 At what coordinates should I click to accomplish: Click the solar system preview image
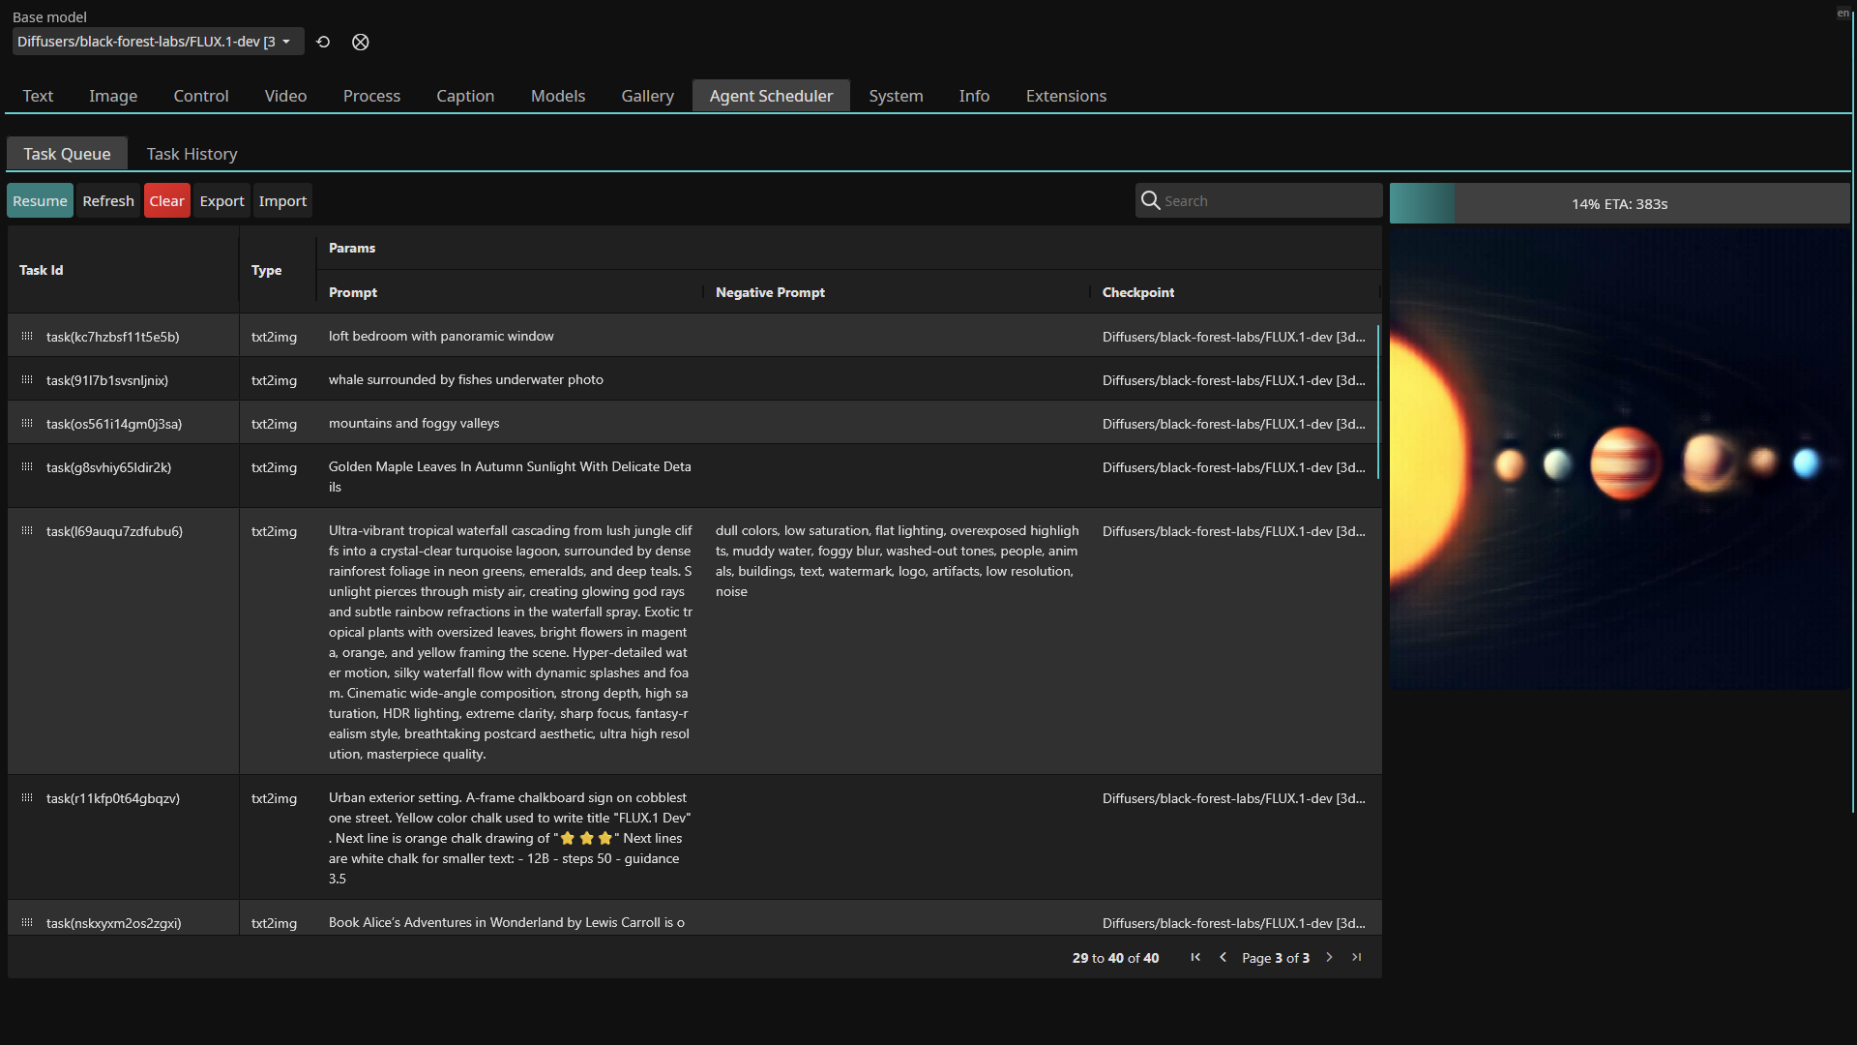pos(1619,459)
